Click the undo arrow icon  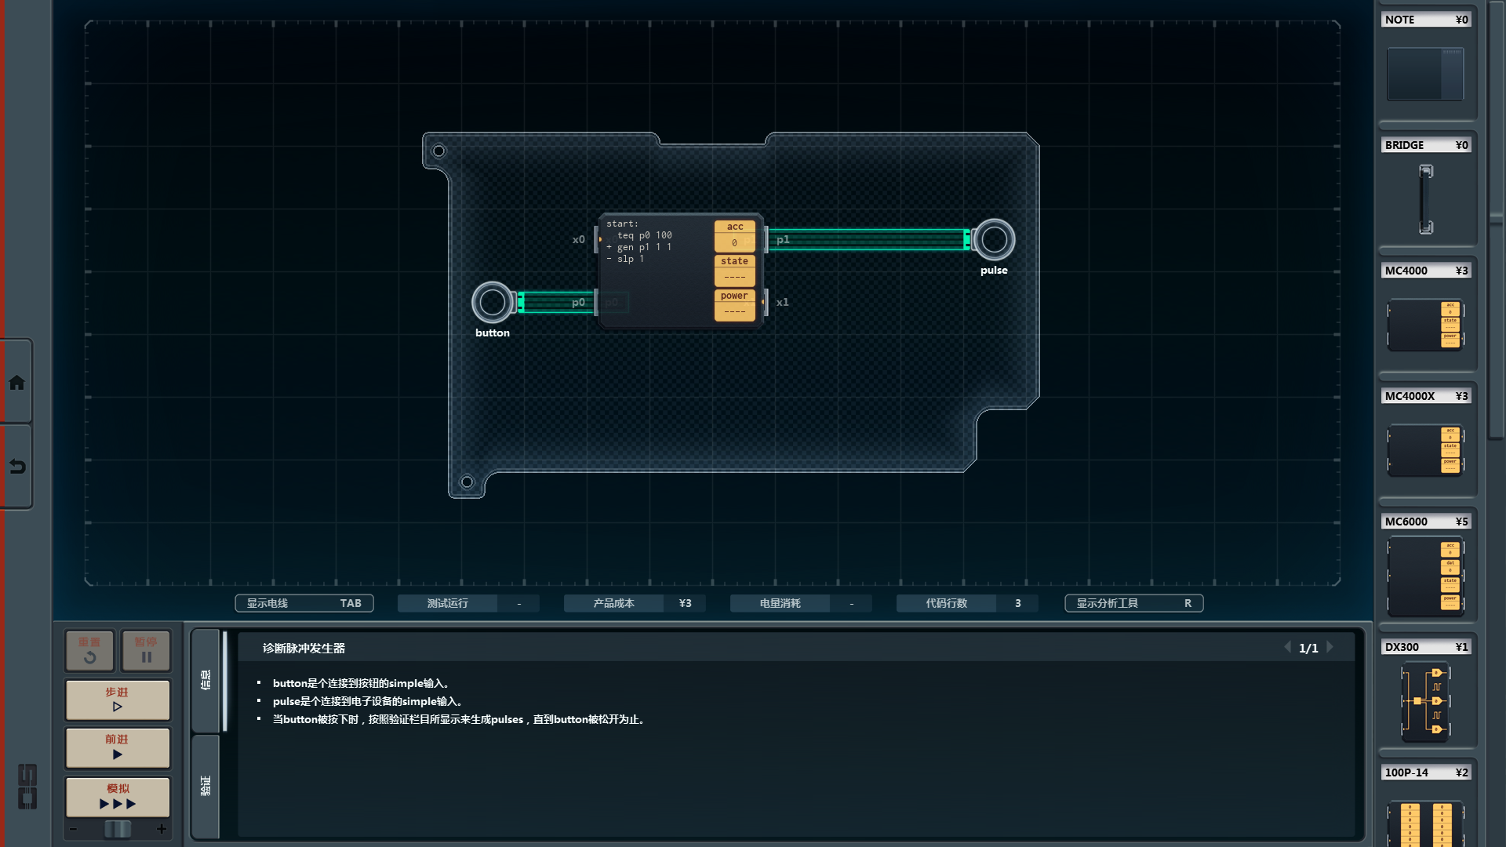coord(16,467)
